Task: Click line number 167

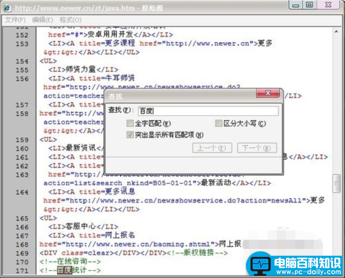Action: (x=22, y=236)
